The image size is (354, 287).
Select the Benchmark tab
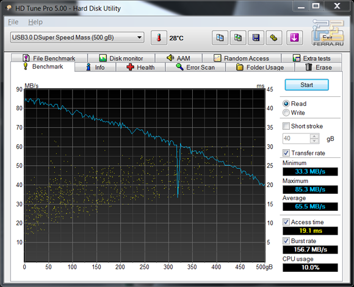pyautogui.click(x=43, y=67)
